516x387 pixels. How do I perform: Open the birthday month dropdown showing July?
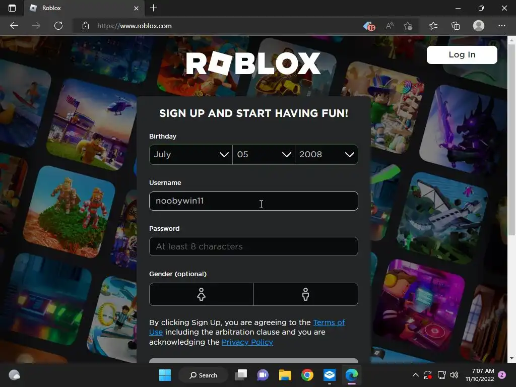coord(190,154)
